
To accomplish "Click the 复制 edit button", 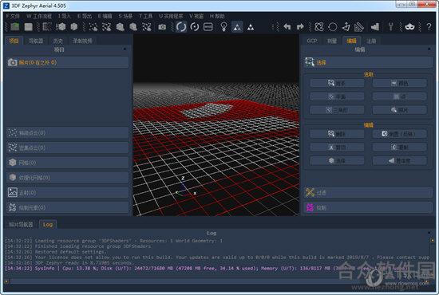I will pyautogui.click(x=400, y=147).
